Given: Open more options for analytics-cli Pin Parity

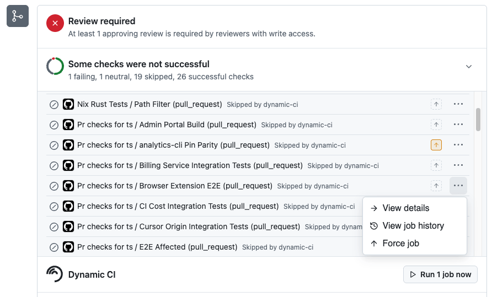Looking at the screenshot, I should click(458, 145).
